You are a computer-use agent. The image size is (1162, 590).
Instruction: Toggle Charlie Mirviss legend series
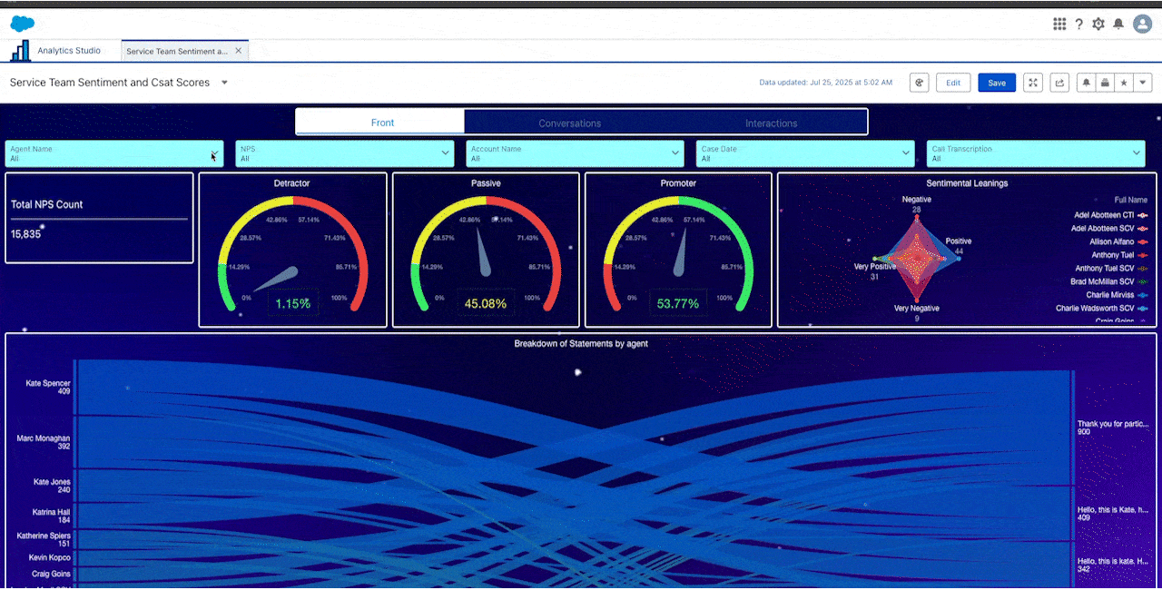pos(1111,295)
